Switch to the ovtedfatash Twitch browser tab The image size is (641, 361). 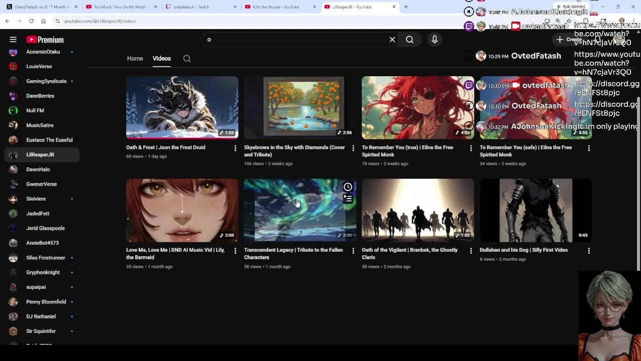(x=200, y=7)
